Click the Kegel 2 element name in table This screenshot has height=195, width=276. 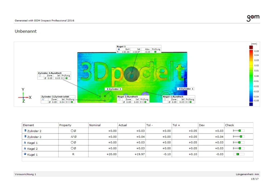[x=32, y=149]
